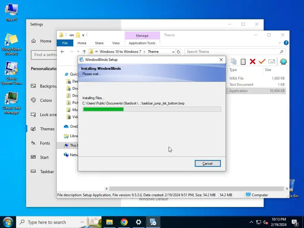Click the new folder icon in title bar

(78, 35)
